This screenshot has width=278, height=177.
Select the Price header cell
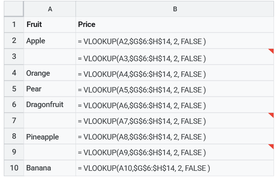click(175, 25)
